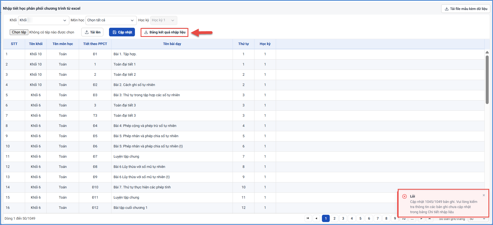Screen dimensions: 493x225
Task: Download Bảng kết quả nhập liệu
Action: (x=165, y=32)
